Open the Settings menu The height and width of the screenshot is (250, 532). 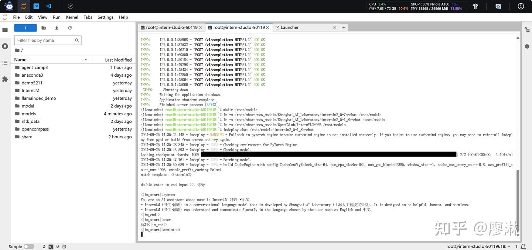tap(105, 17)
